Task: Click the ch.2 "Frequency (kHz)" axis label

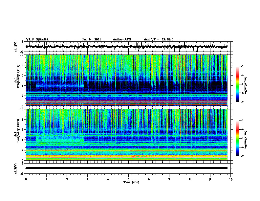Action: pyautogui.click(x=18, y=131)
